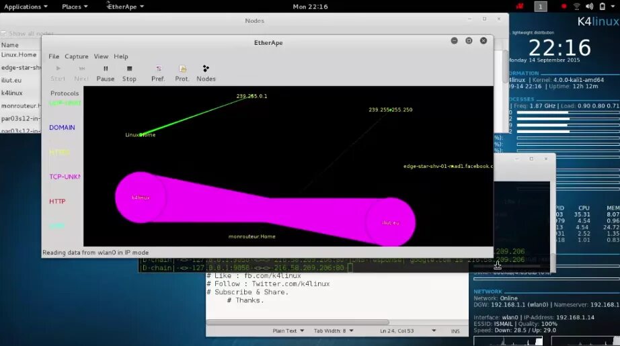Open the EtherApe app menu in top panel
Image resolution: width=620 pixels, height=346 pixels.
[125, 7]
